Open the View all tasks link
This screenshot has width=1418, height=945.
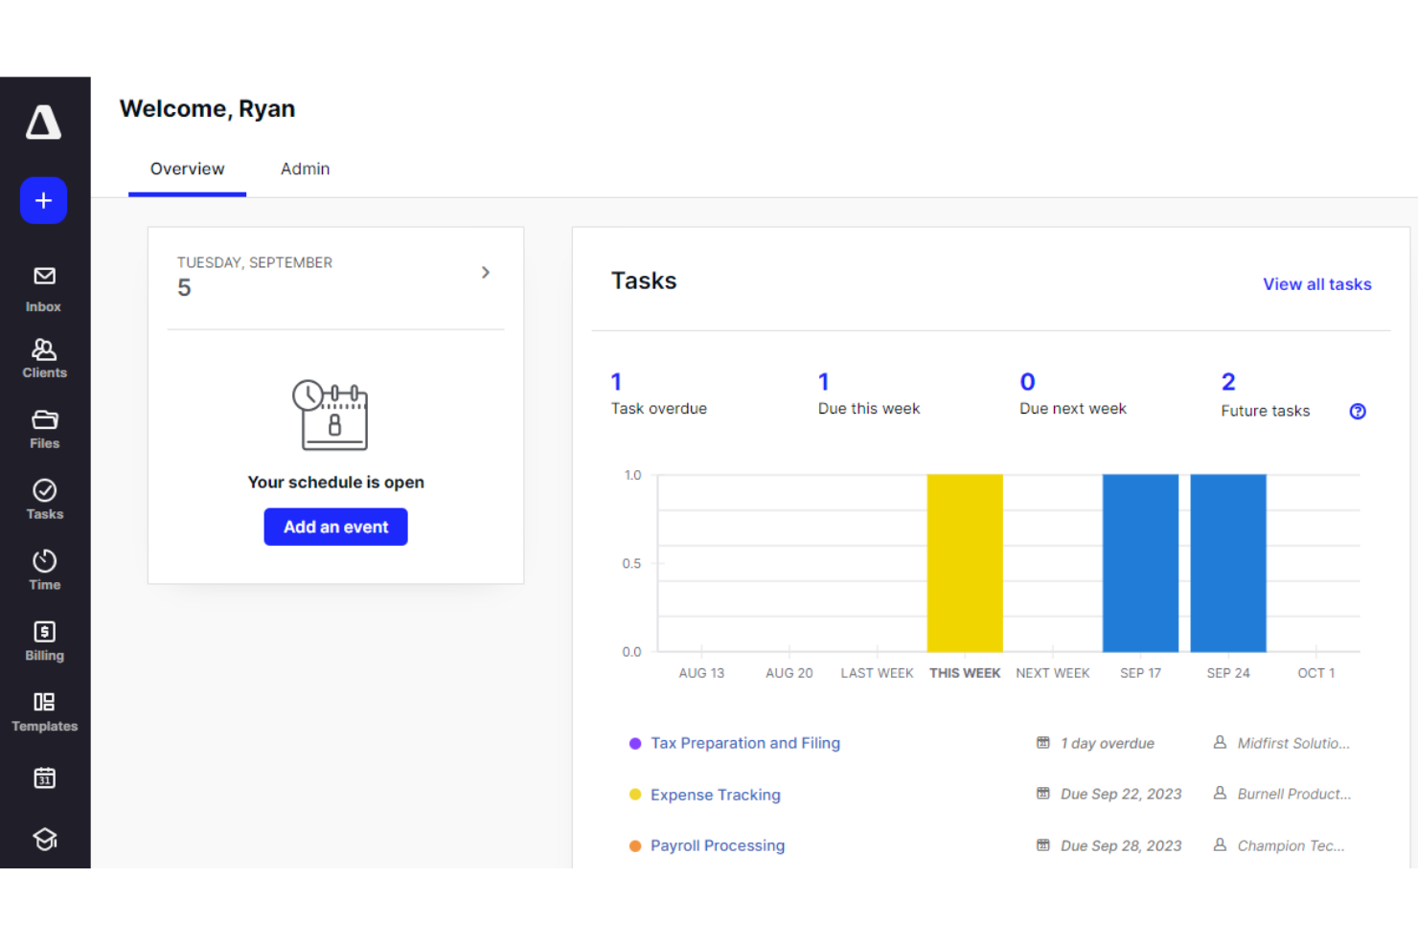coord(1316,284)
